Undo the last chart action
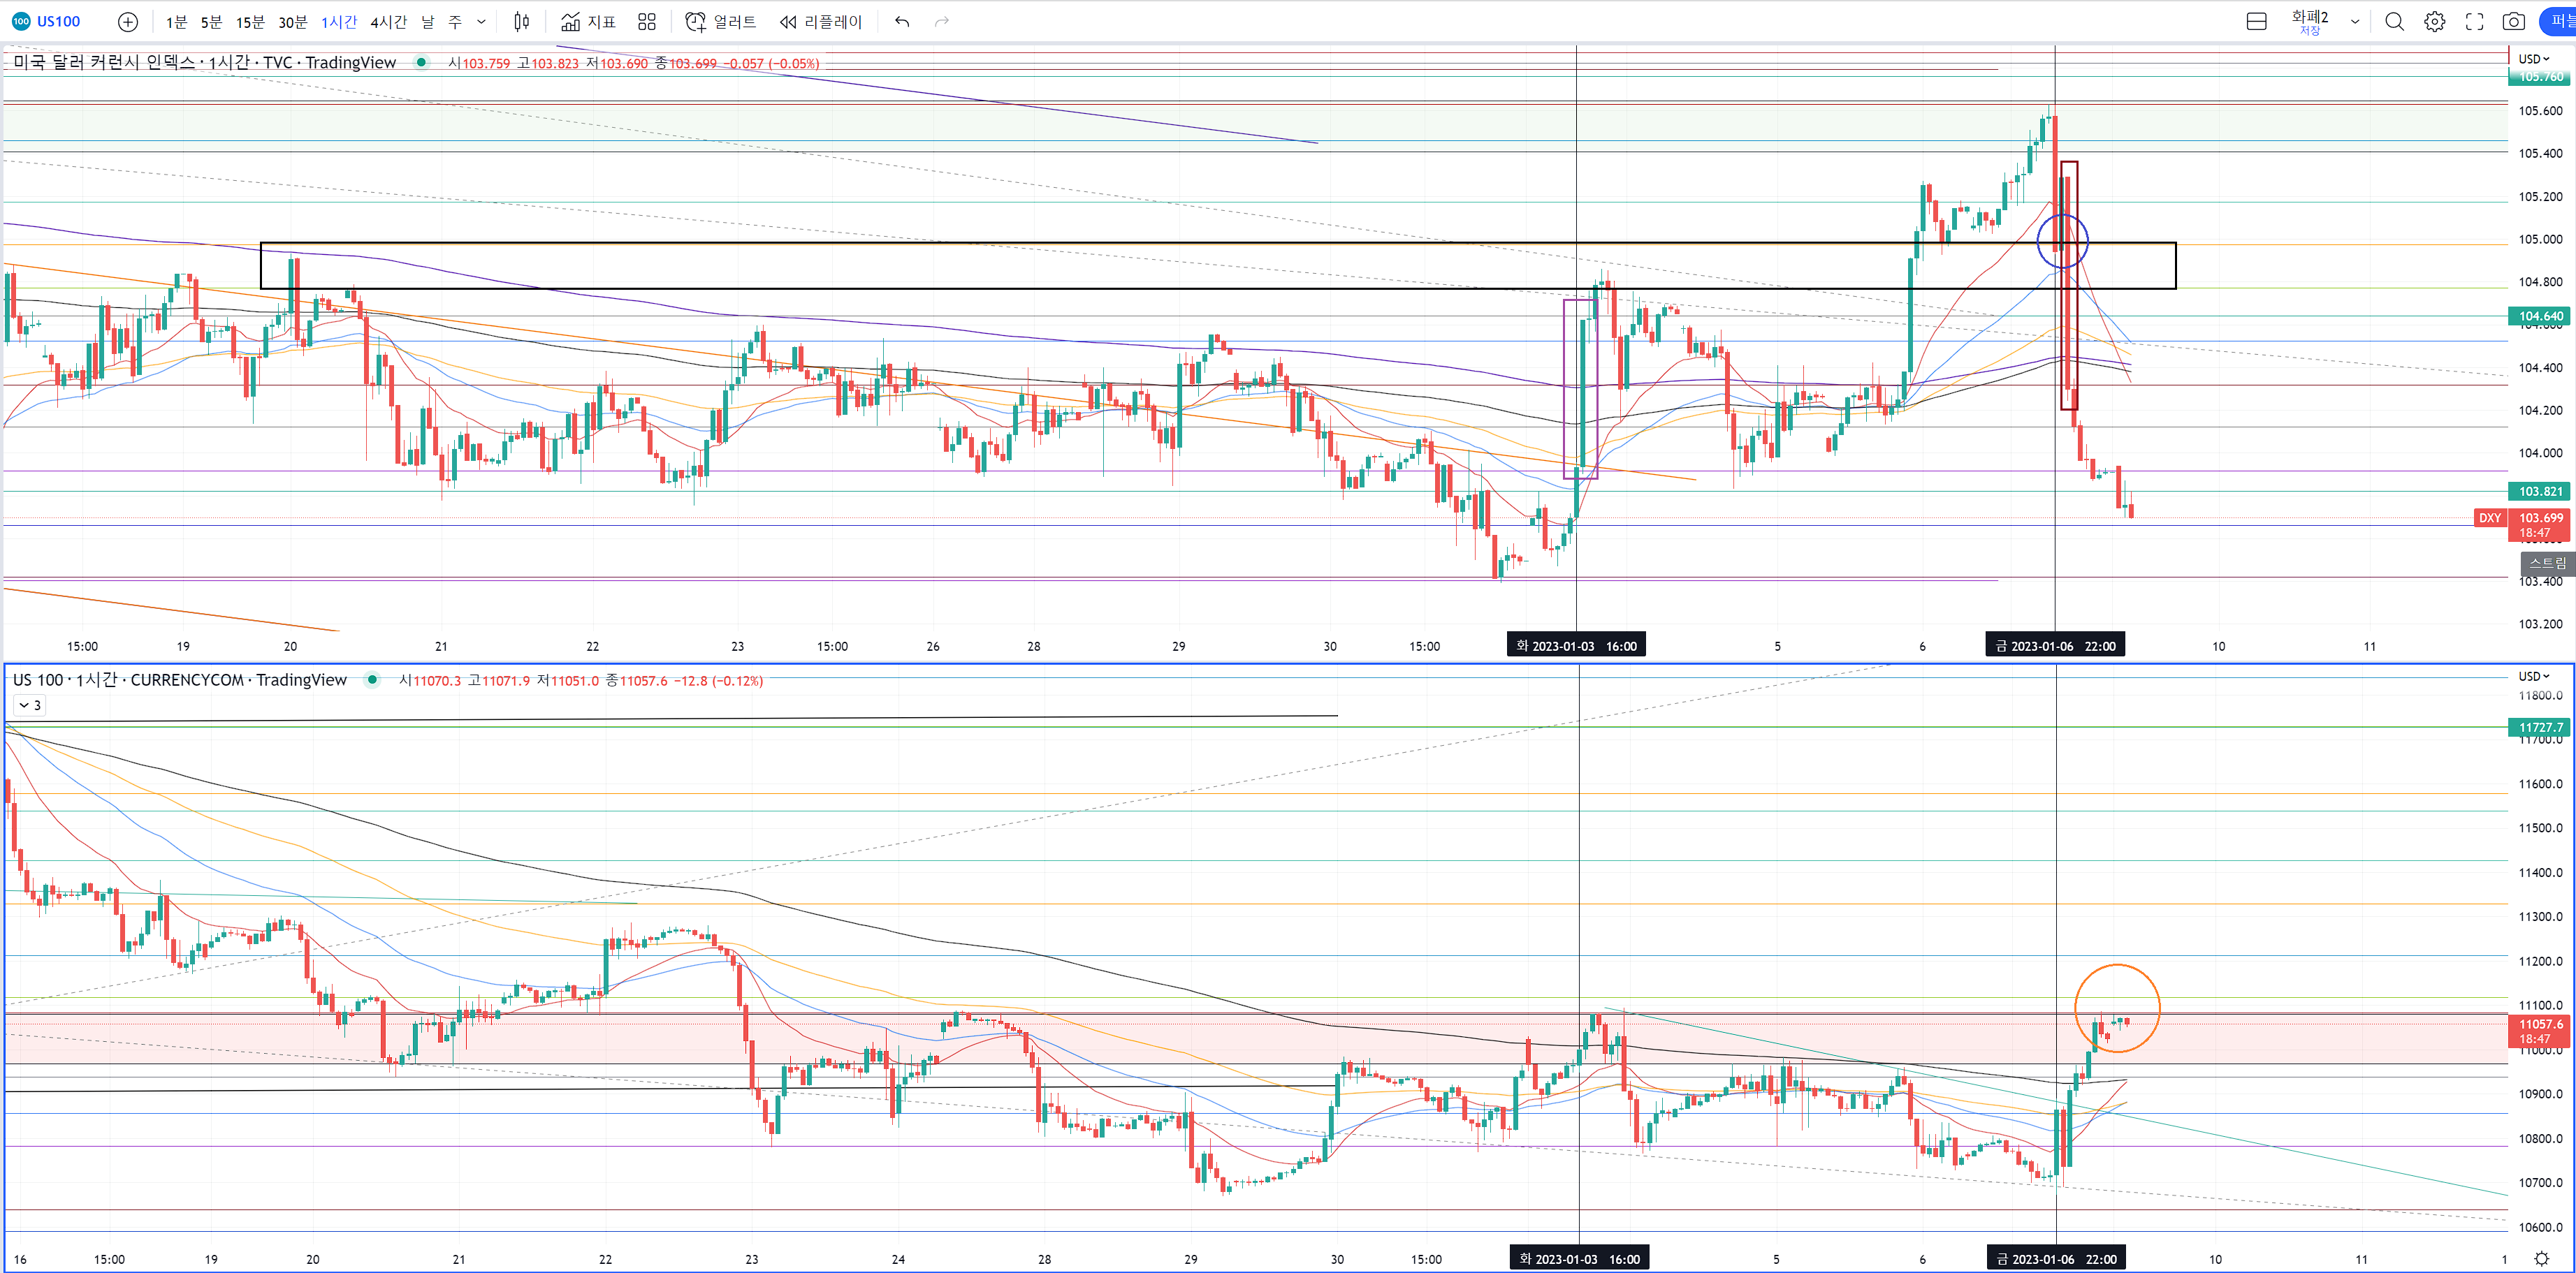 click(902, 22)
